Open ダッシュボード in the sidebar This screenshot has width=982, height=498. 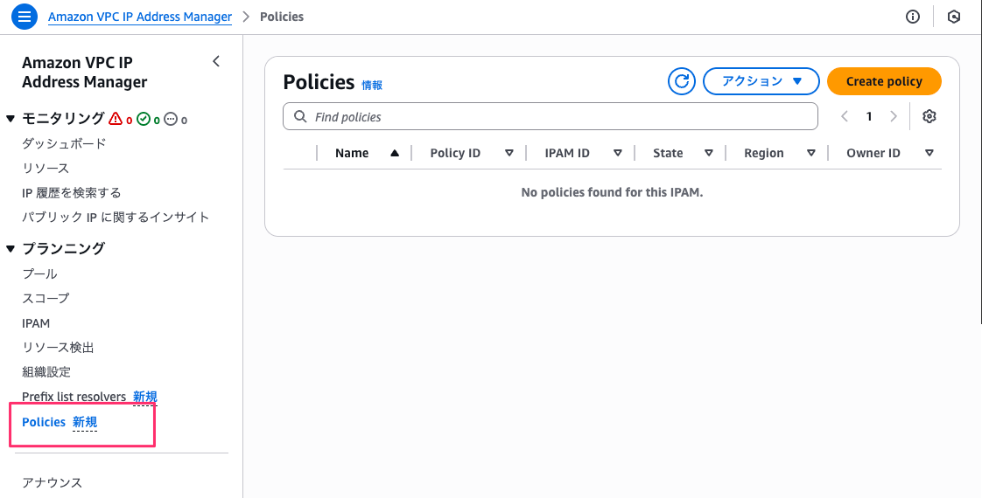[64, 143]
